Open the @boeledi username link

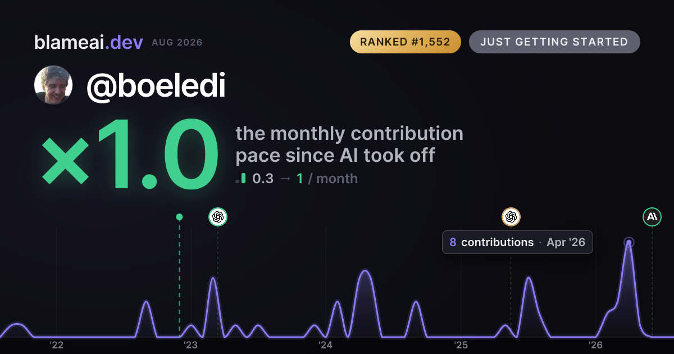click(x=156, y=86)
